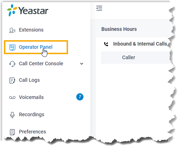This screenshot has width=178, height=146.
Task: Open Voicemails from the sidebar
Action: coord(31,97)
